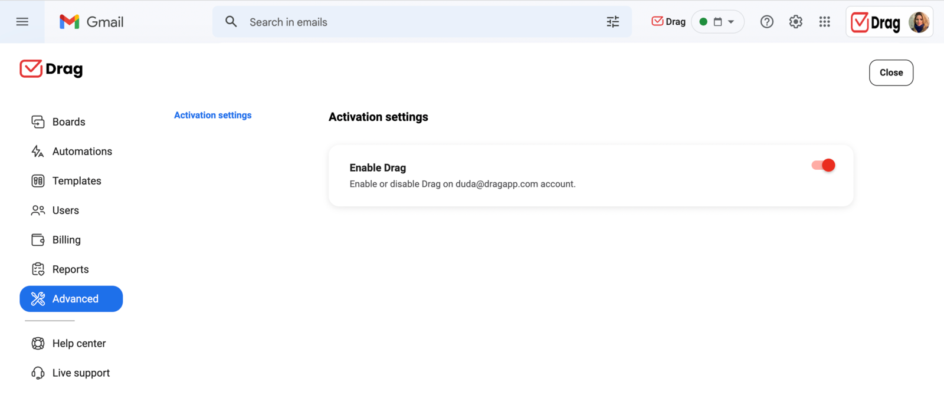Toggle the Enable Drag switch off
The height and width of the screenshot is (405, 944).
pos(824,166)
